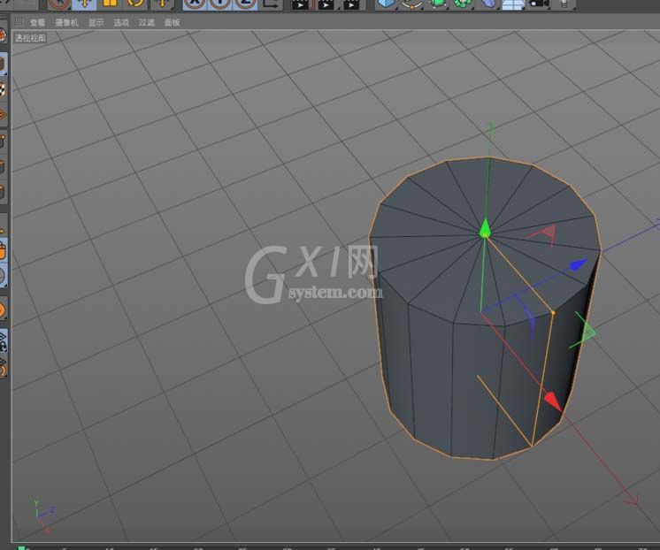Click the world axis indicator in viewport corner

43,516
